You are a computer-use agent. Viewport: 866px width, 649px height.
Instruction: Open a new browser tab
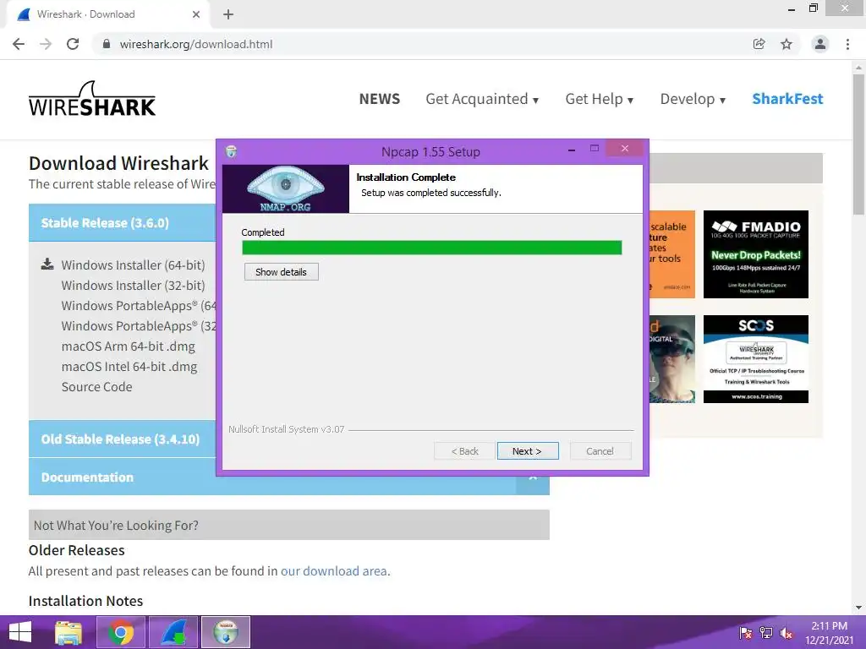[228, 14]
